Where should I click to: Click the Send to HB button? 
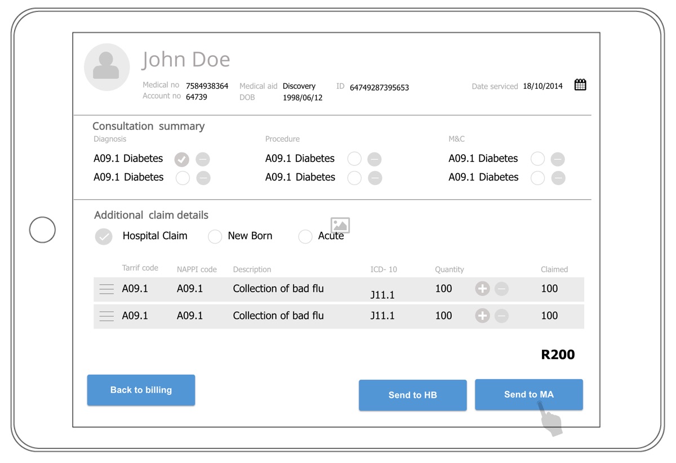(x=412, y=395)
